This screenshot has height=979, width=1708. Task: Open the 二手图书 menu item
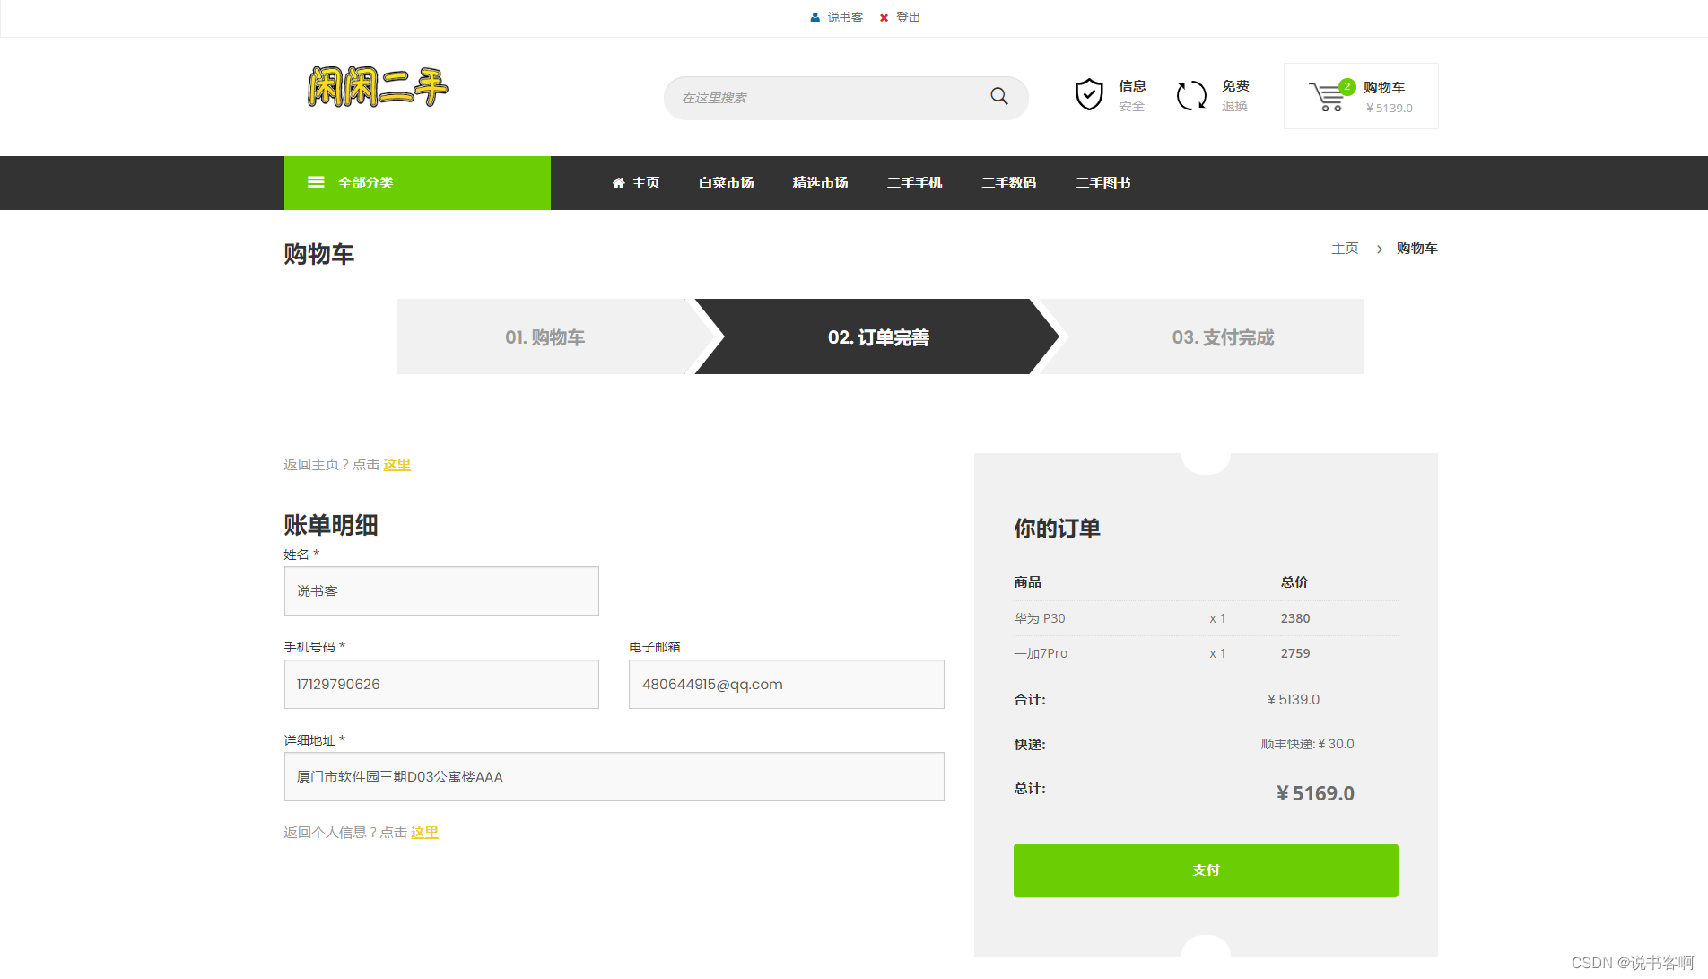[x=1103, y=183]
